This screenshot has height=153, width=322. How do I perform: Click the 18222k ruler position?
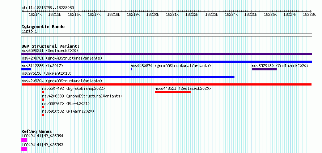click(x=192, y=14)
